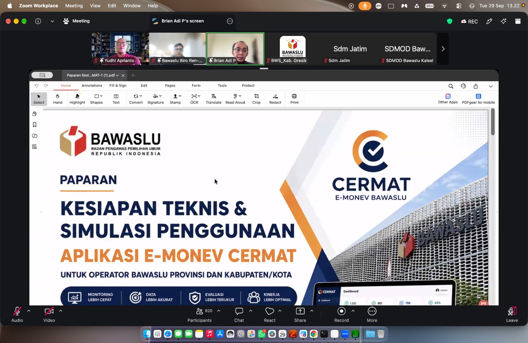
Task: Open the meeting info icon
Action: tap(38, 21)
